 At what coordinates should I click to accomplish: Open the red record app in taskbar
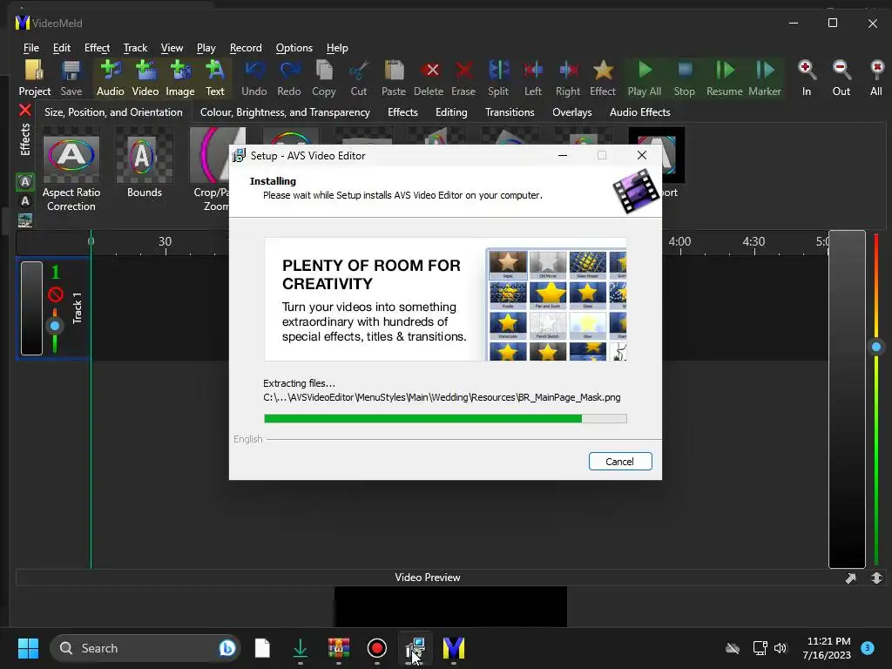click(x=376, y=648)
